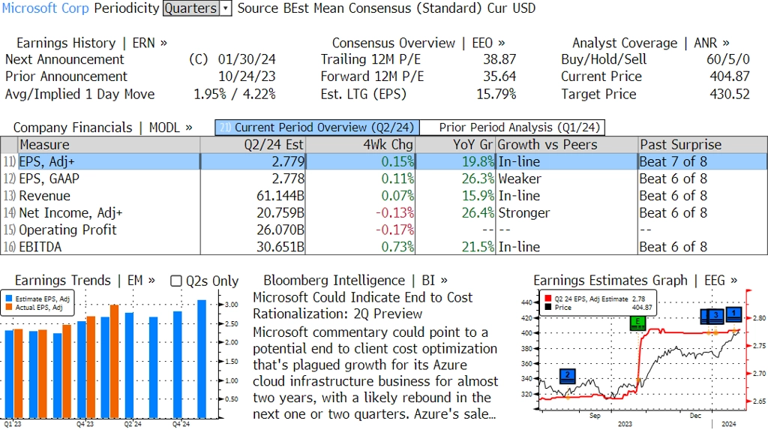Image resolution: width=768 pixels, height=430 pixels.
Task: Select the EPS, Adj+ row
Action: (384, 162)
